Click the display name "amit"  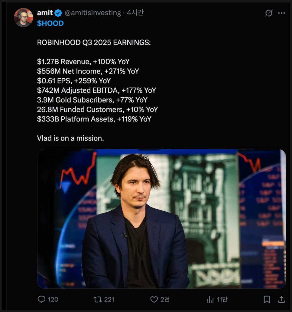tap(45, 13)
